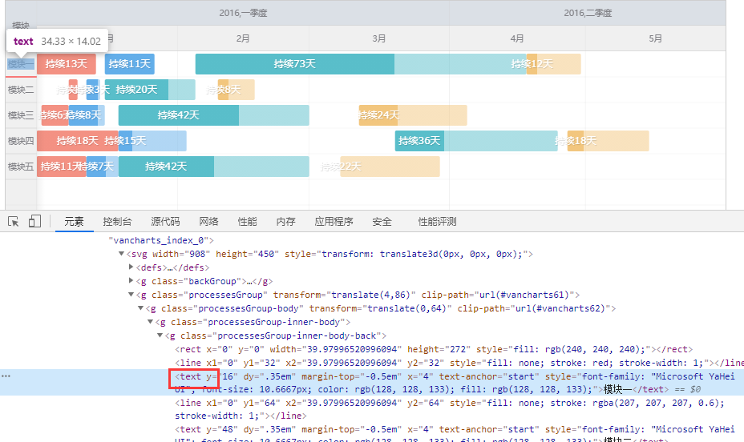Click the 2月 month header
Image resolution: width=744 pixels, height=442 pixels.
pyautogui.click(x=243, y=38)
